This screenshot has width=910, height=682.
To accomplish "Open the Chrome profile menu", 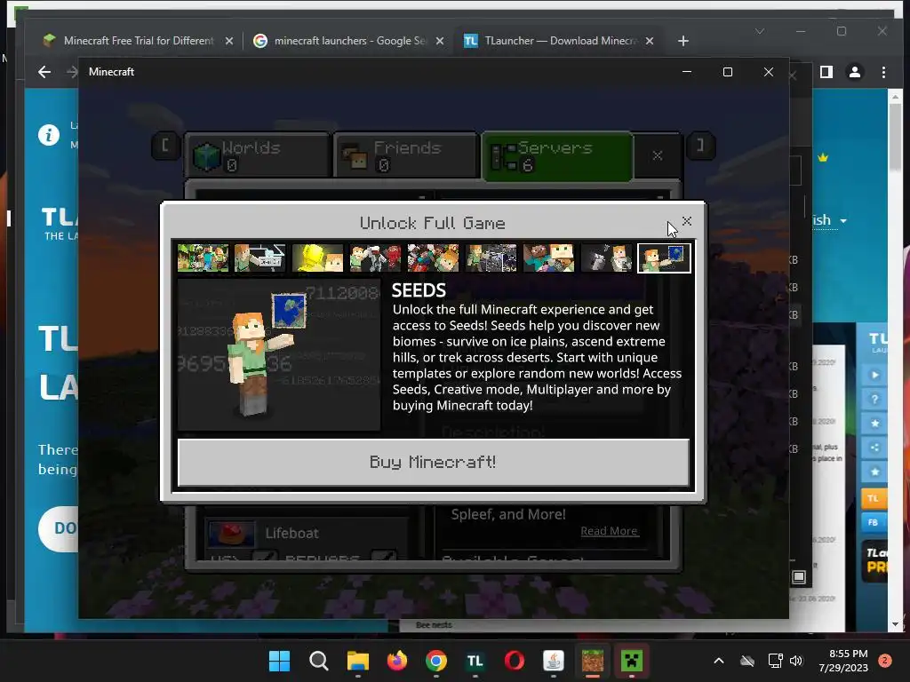I will coord(855,72).
